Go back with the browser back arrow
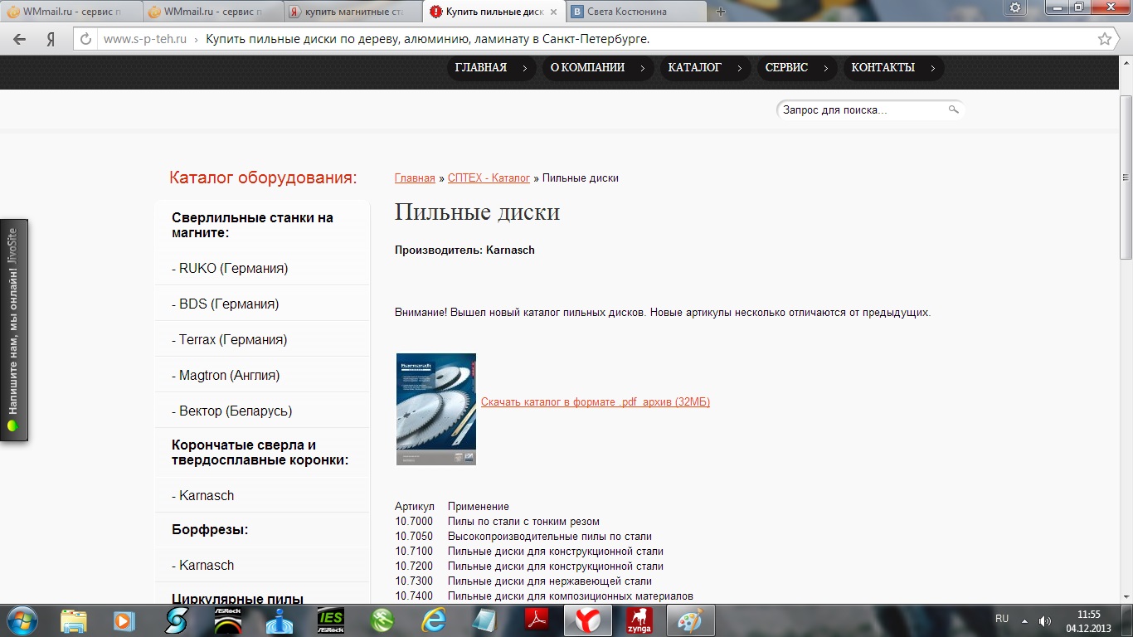The width and height of the screenshot is (1133, 637). [20, 39]
